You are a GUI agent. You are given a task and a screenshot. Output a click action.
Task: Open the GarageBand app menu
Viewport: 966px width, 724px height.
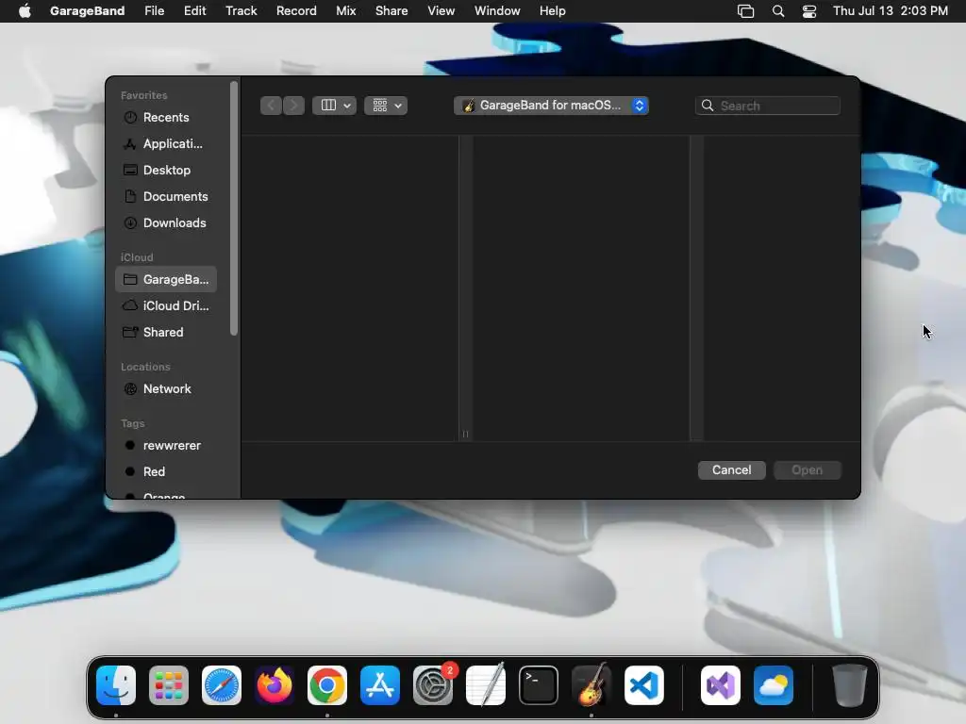coord(87,11)
